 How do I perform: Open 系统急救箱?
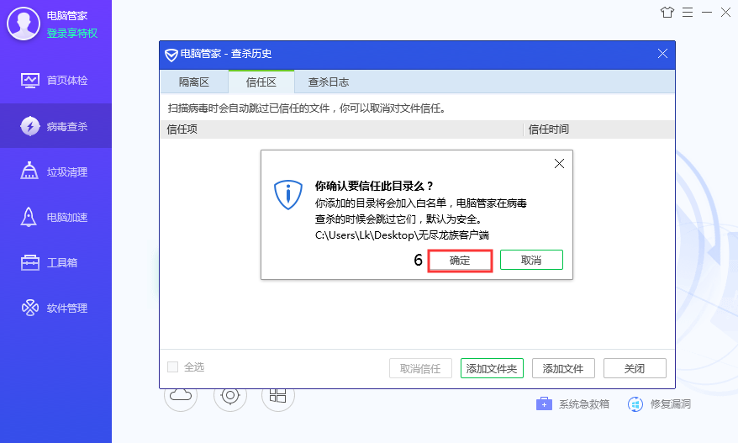(x=572, y=404)
